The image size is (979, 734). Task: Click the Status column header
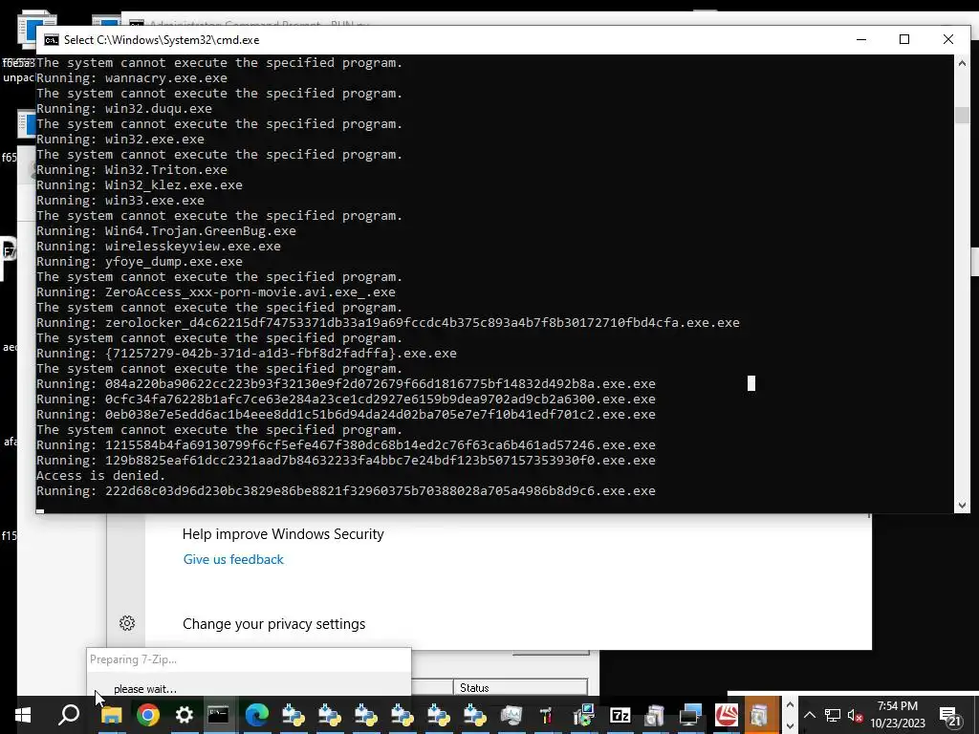click(520, 687)
